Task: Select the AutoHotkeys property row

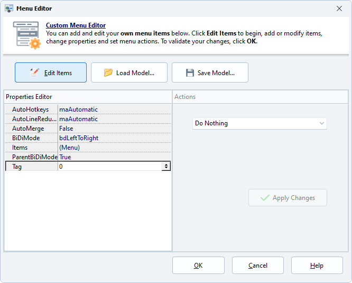Action: [x=31, y=109]
